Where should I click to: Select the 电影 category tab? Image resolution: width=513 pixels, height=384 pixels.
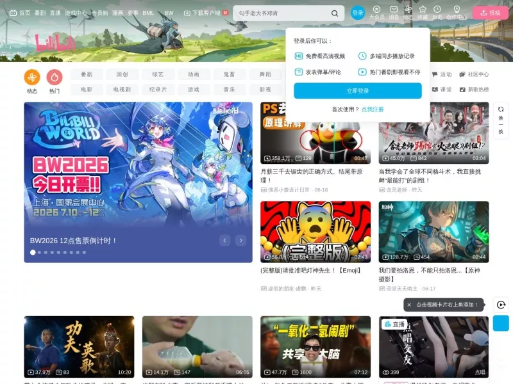point(87,90)
